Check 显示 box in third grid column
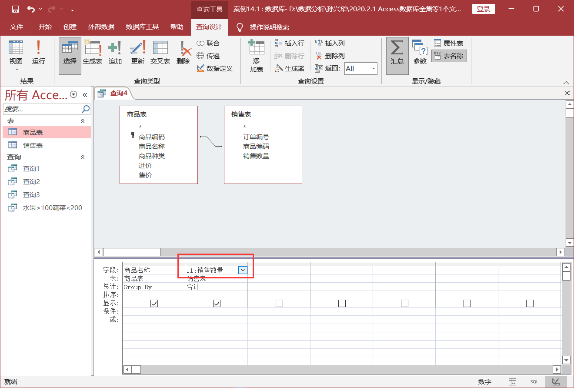Screen dimensions: 574x388 (279, 304)
